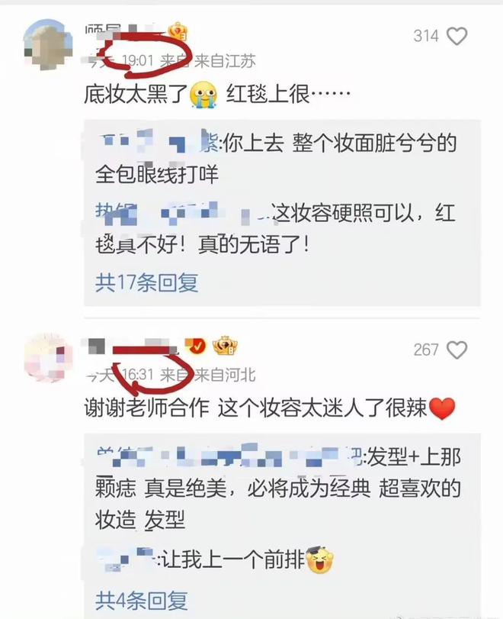503x619 pixels.
Task: Tap the gold crown badge on second commenter
Action: (x=225, y=346)
